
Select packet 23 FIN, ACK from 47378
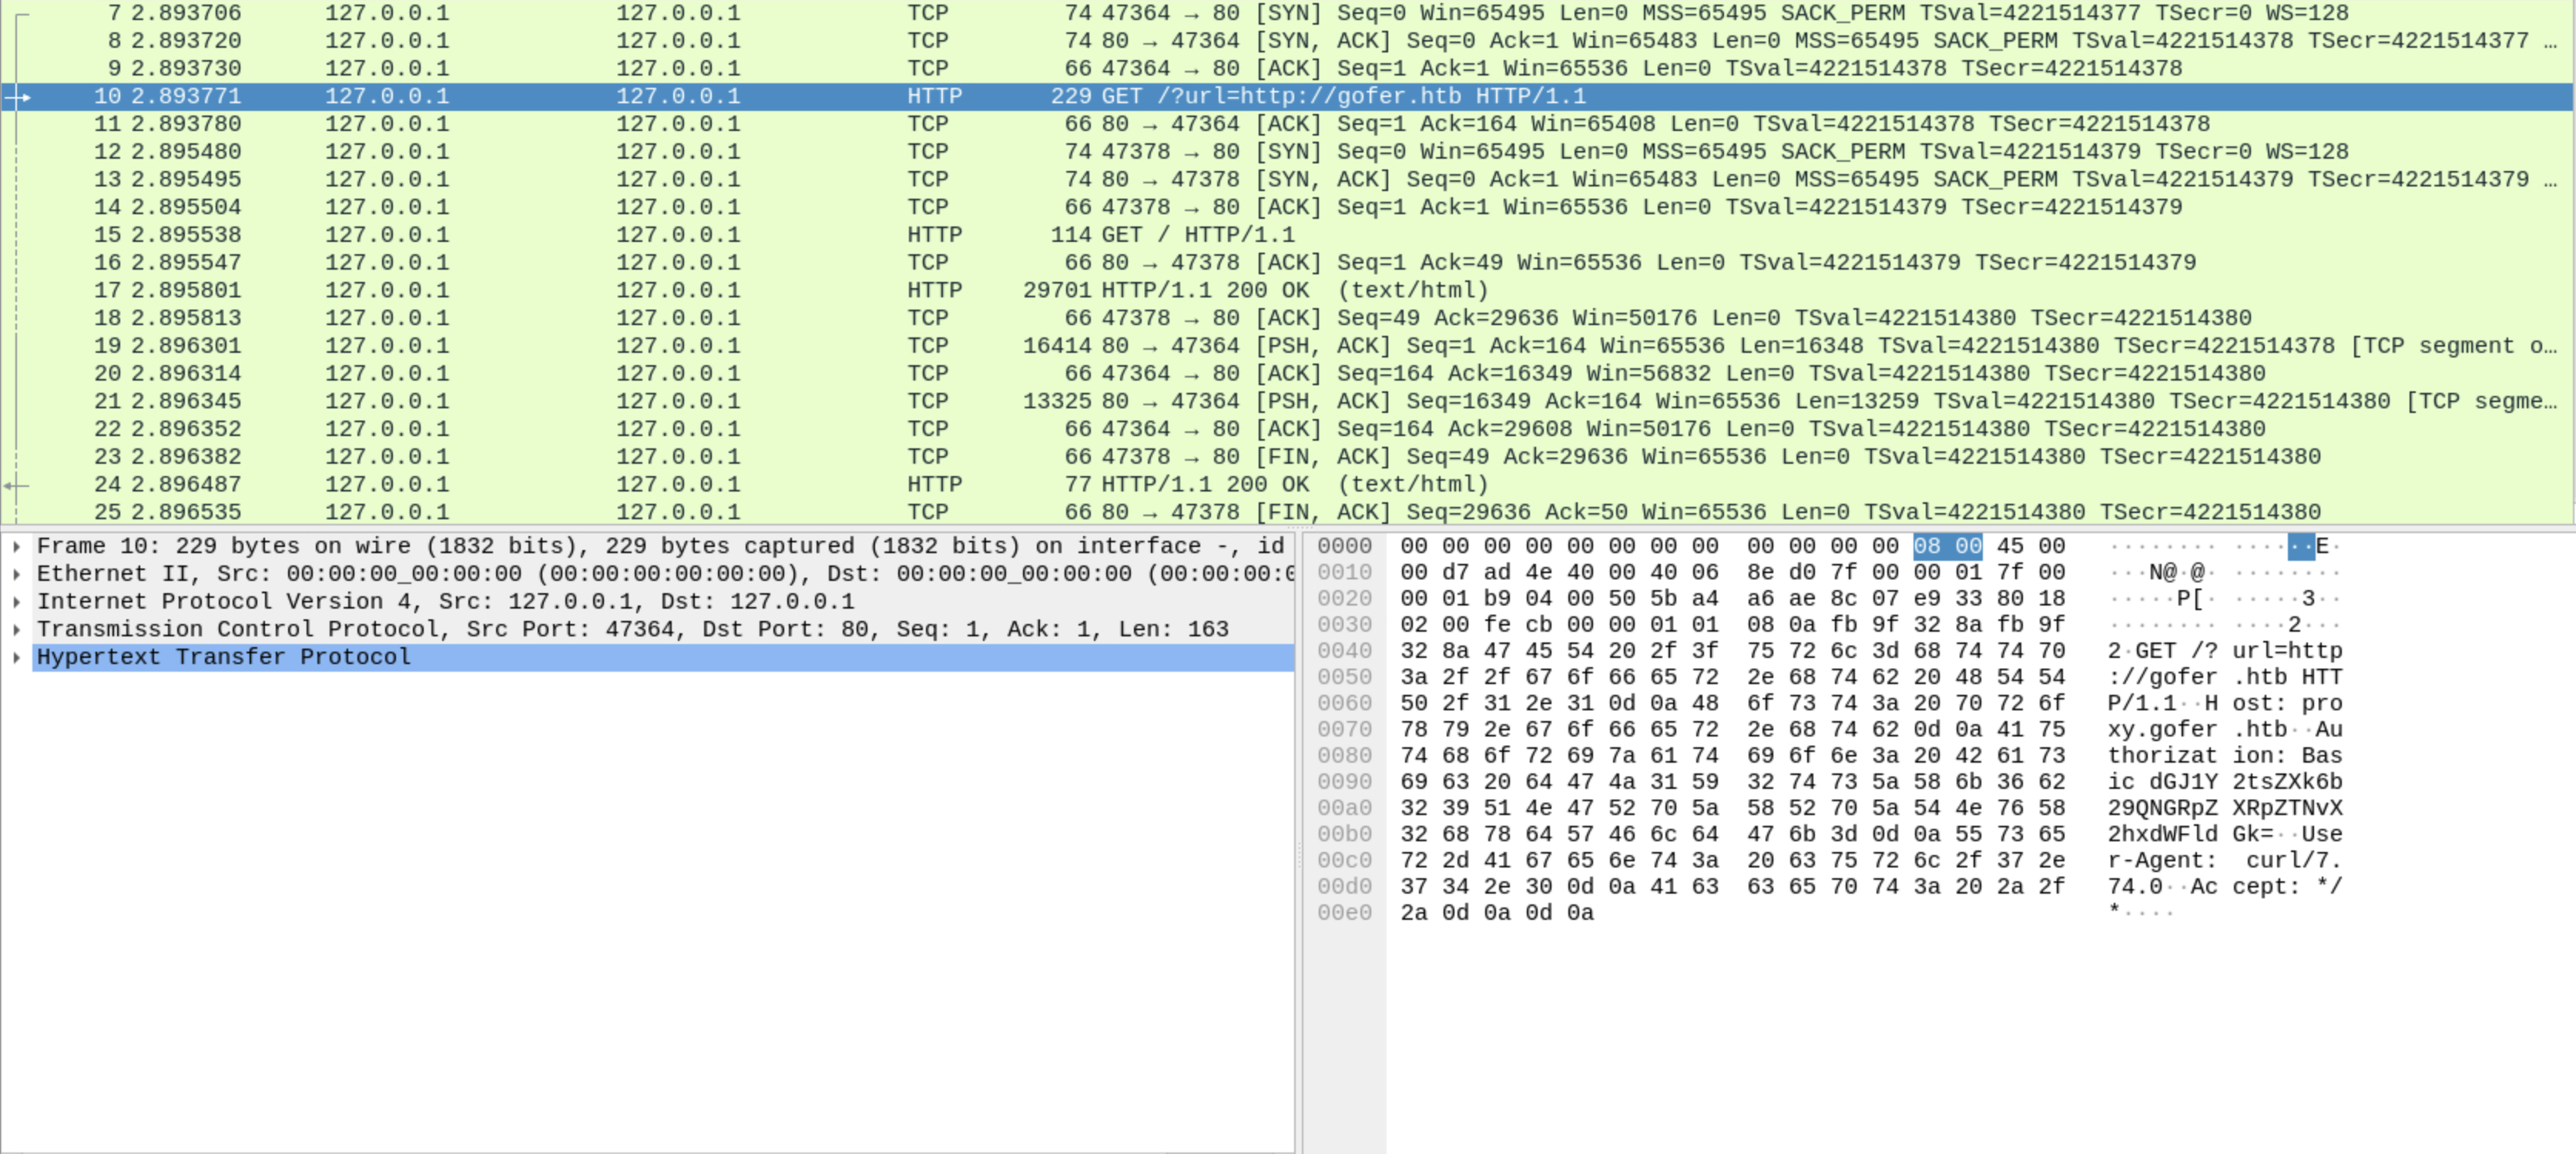1287,457
